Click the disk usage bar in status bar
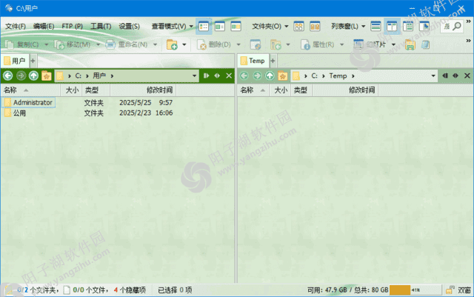474x297 pixels. pyautogui.click(x=415, y=290)
